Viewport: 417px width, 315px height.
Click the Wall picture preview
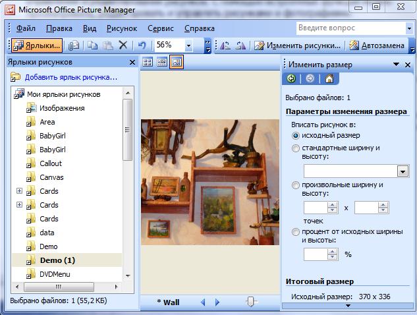tap(210, 183)
